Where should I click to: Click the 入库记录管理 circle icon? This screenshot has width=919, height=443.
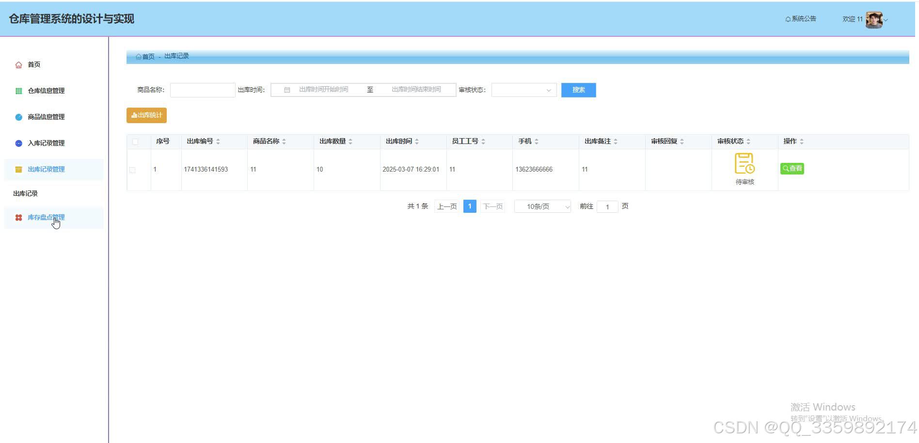tap(18, 143)
